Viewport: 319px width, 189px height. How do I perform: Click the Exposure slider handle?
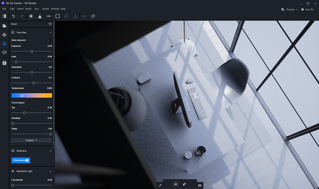pos(32,51)
